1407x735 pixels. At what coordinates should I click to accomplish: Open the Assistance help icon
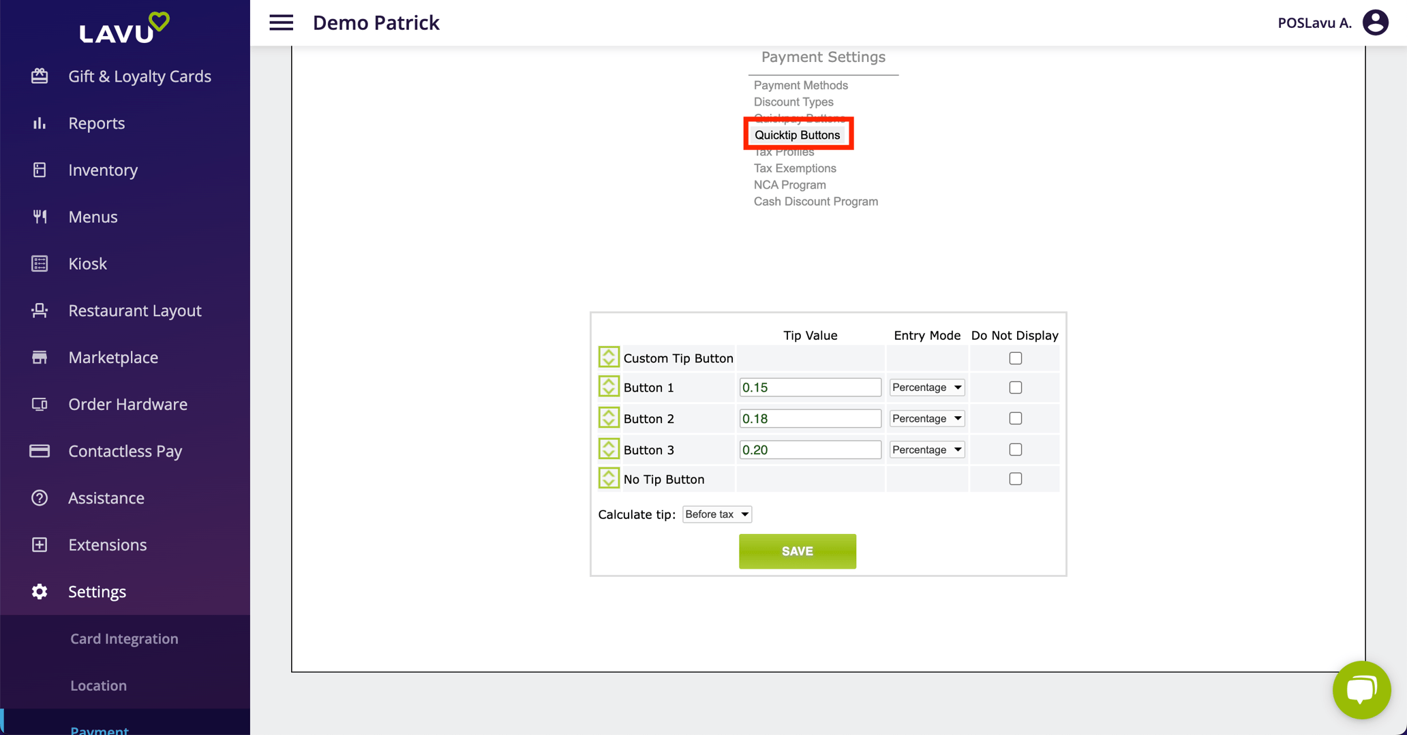pyautogui.click(x=40, y=498)
